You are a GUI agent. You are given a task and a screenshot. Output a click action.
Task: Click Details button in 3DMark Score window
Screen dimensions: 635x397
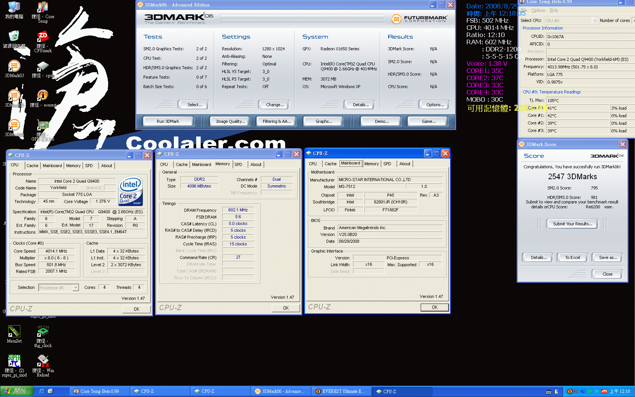tap(539, 257)
